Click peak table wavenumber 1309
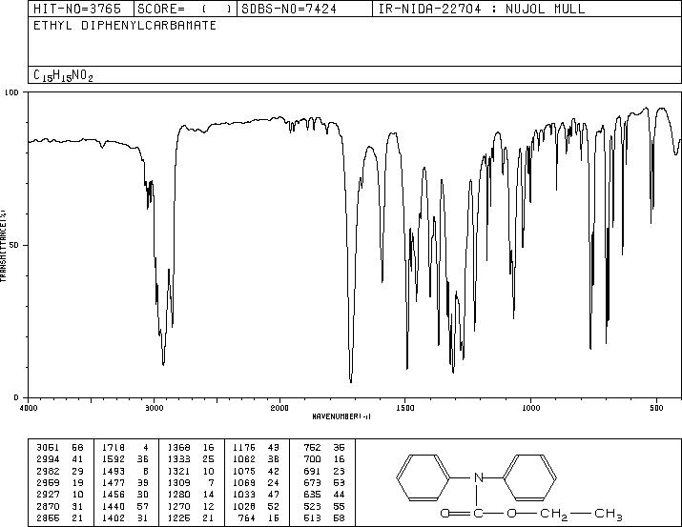682x527 pixels. [178, 482]
